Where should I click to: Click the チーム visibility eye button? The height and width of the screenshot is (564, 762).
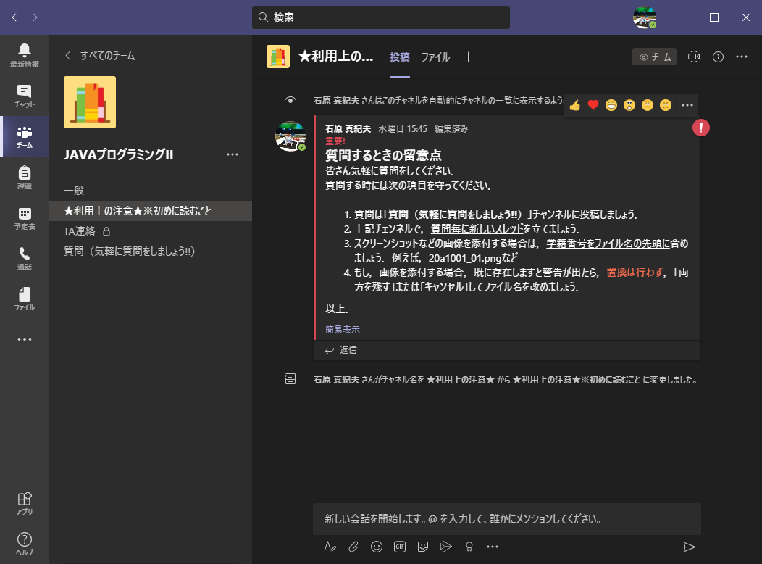point(654,57)
